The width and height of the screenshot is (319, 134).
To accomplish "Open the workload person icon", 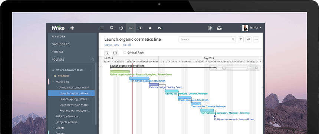I will [150, 28].
